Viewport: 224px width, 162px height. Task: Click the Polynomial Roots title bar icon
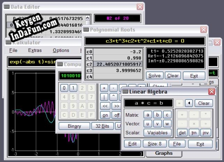click(x=86, y=30)
